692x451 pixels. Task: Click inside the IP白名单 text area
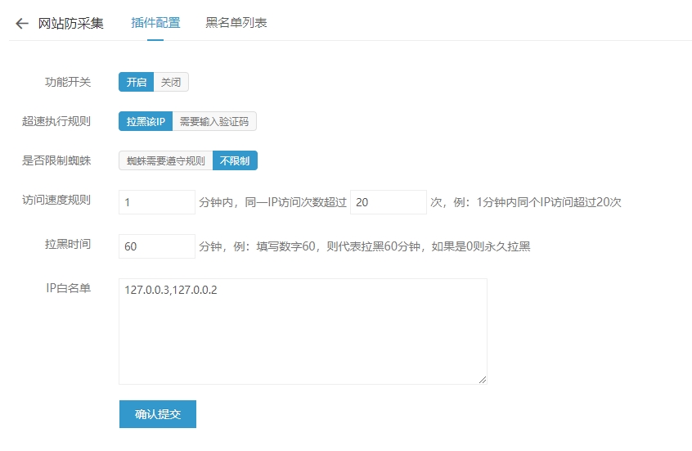(x=303, y=331)
